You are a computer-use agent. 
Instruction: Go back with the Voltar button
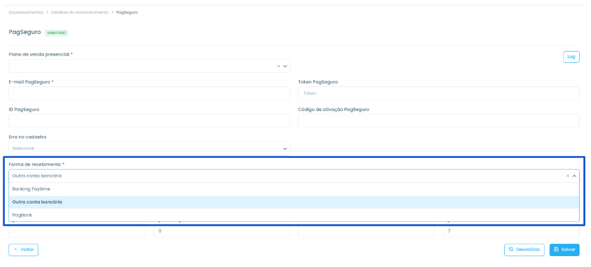click(24, 250)
